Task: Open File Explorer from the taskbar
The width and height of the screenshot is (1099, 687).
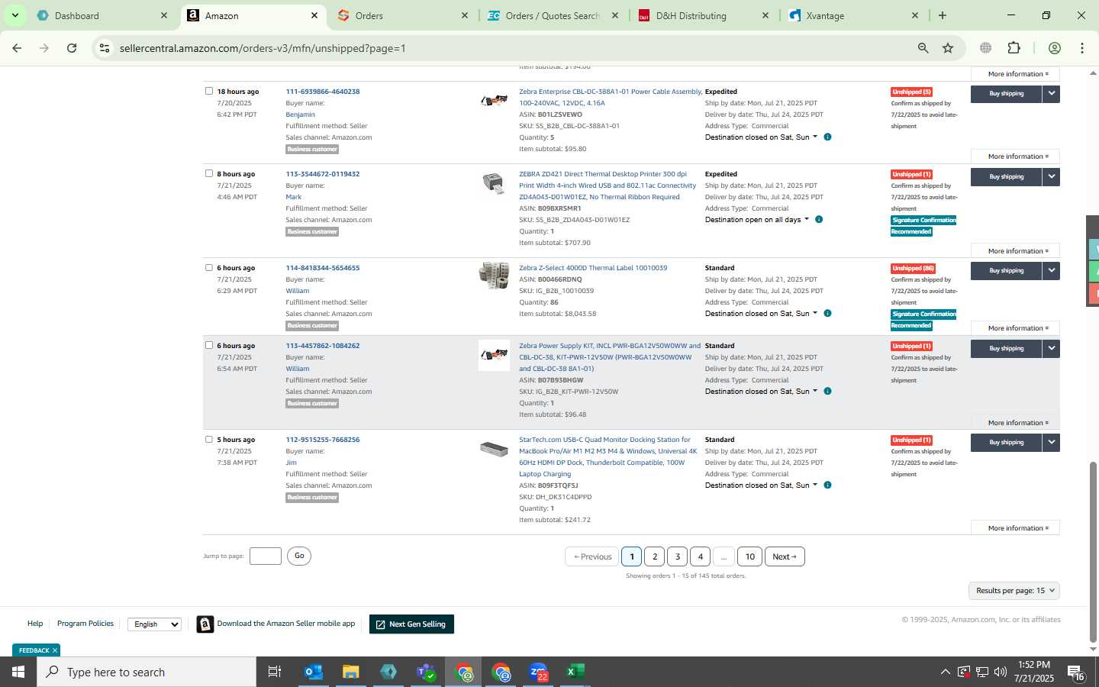Action: coord(350,672)
